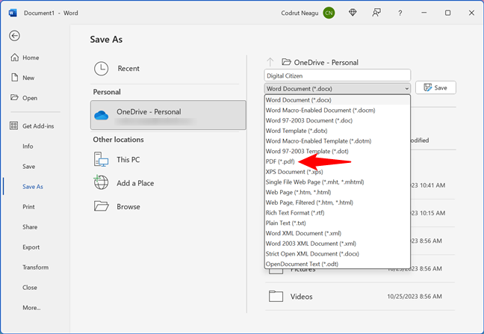Open the Print menu item

click(x=28, y=207)
